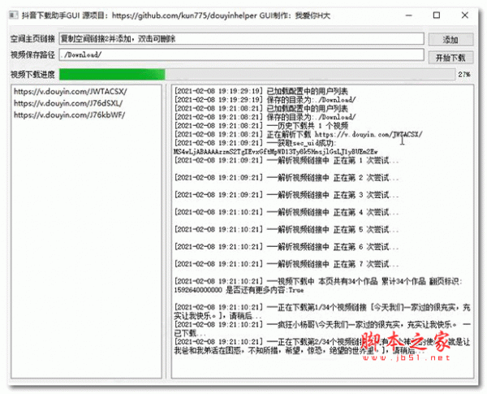Focus the 视频保存路径 input showing ./Download/
487x394 pixels.
click(x=241, y=54)
